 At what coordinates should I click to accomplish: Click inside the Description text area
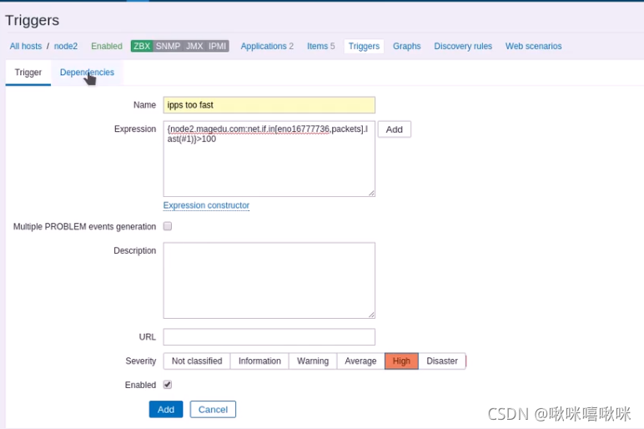(269, 280)
